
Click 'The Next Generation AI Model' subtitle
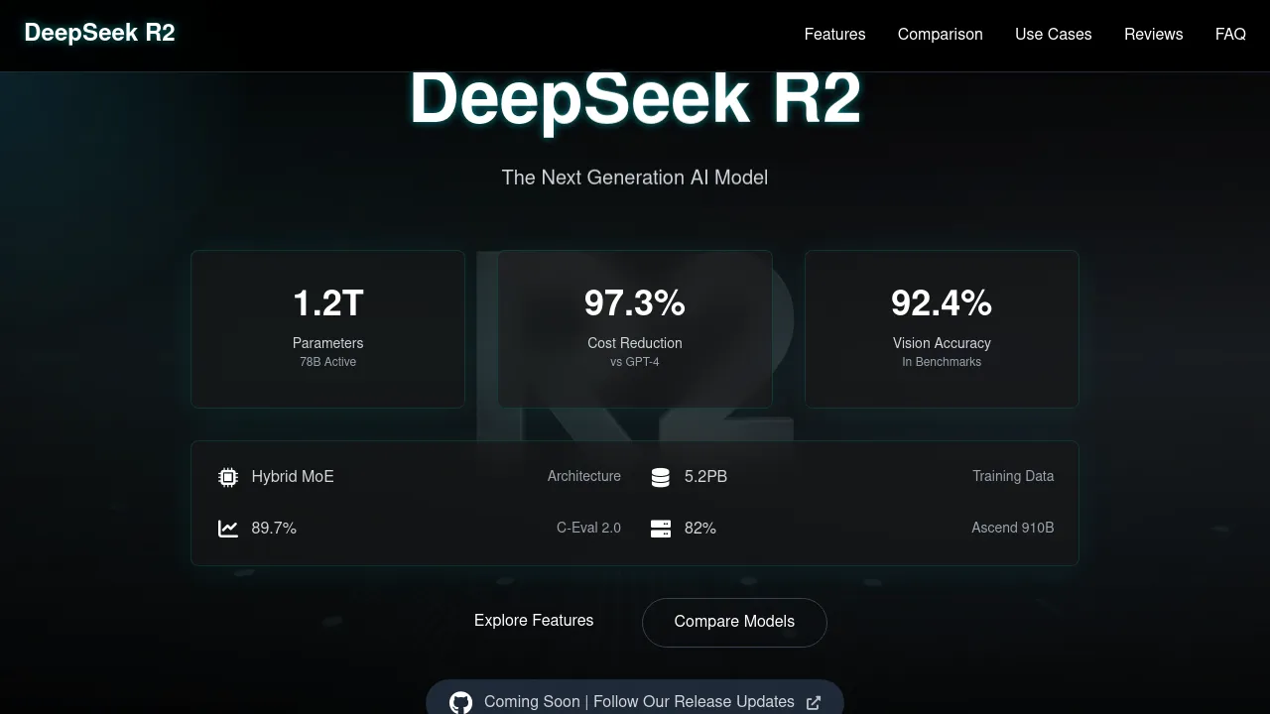[635, 178]
